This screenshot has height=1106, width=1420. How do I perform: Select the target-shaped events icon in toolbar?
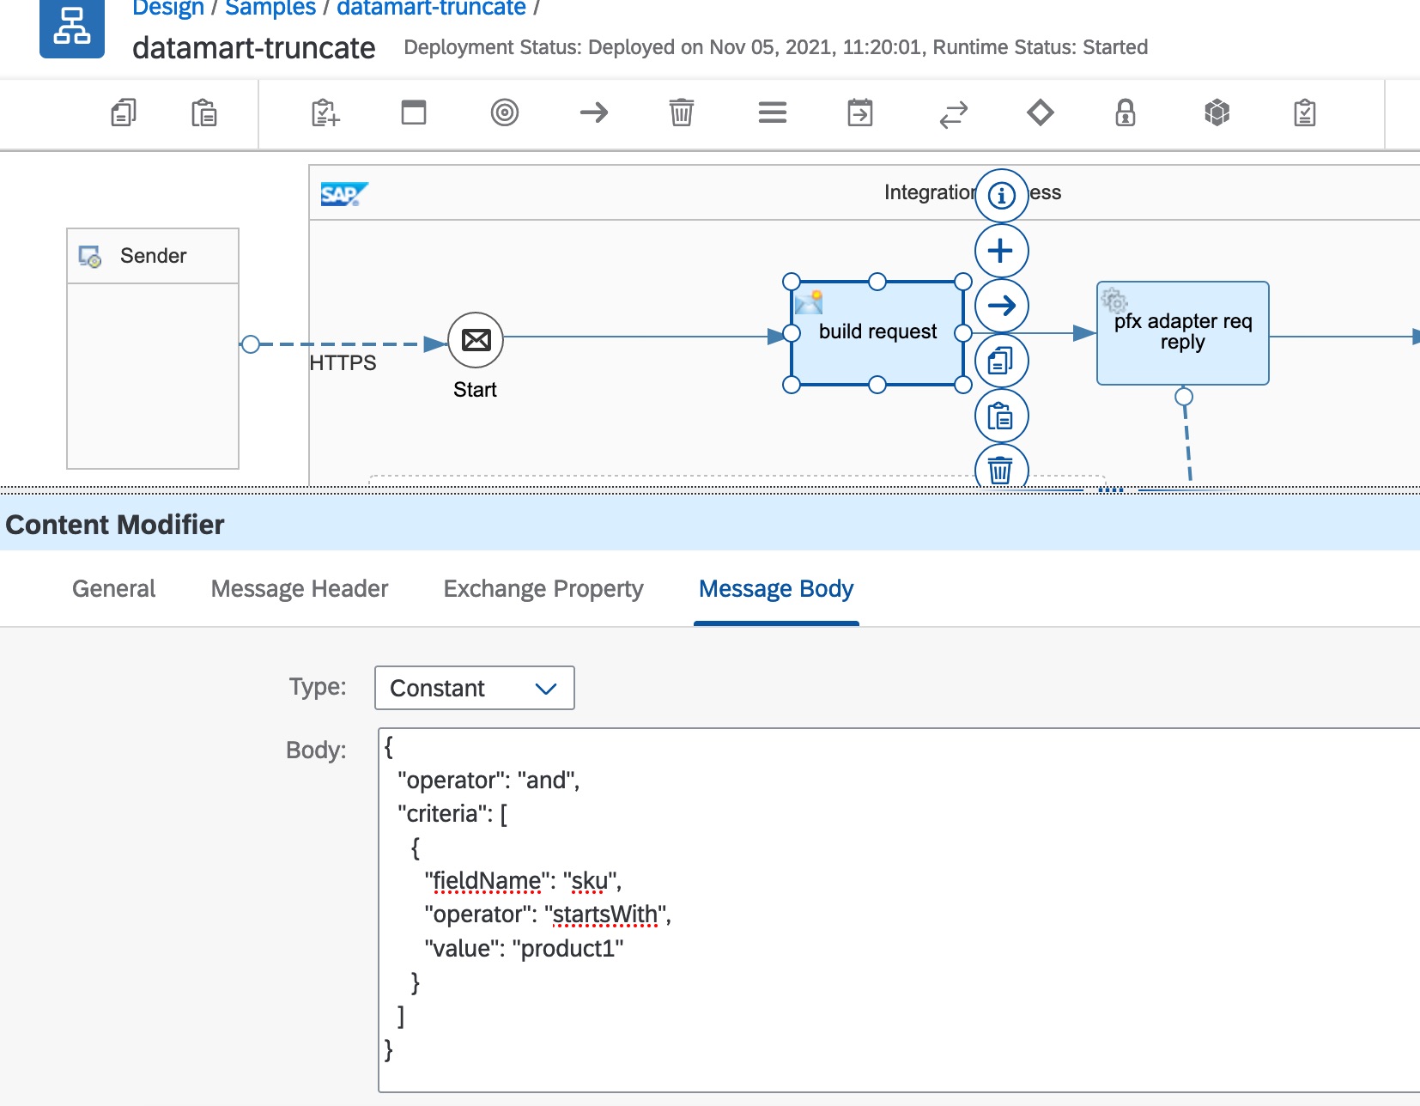(x=505, y=112)
